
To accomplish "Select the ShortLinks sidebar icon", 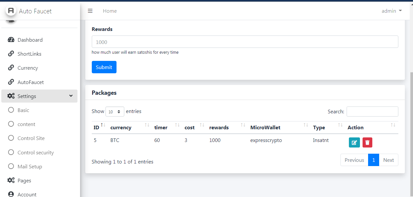I will (11, 54).
